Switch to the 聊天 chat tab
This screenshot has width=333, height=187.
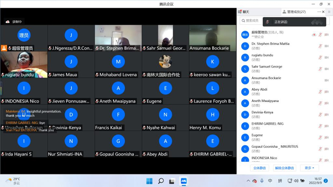pyautogui.click(x=244, y=12)
